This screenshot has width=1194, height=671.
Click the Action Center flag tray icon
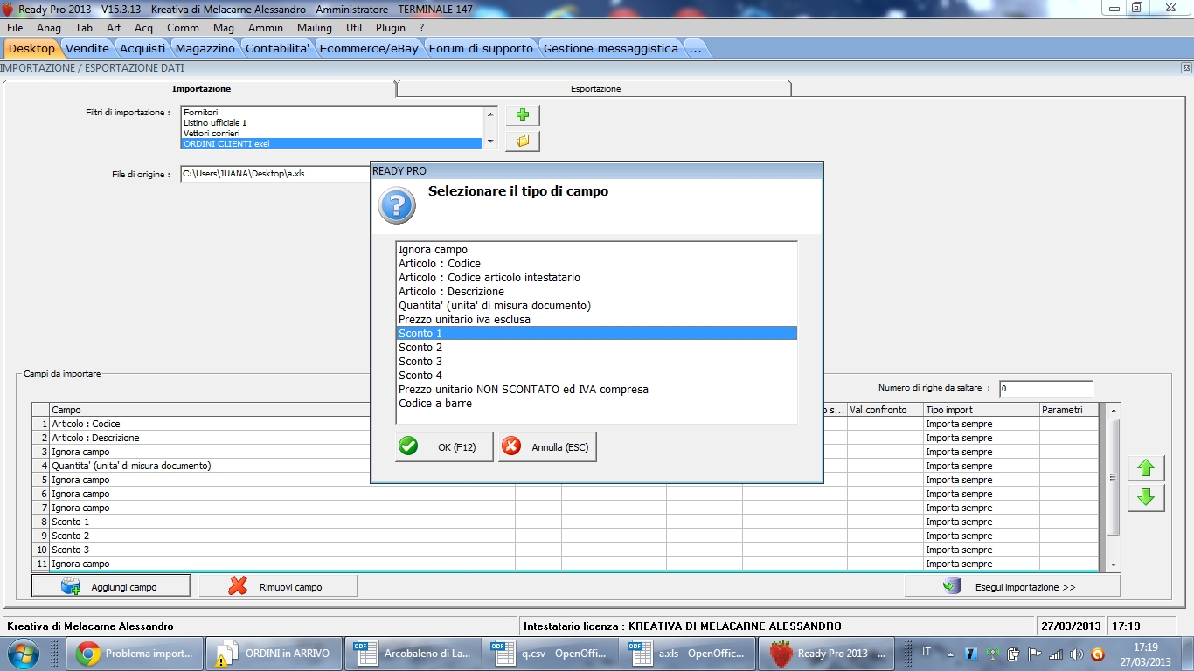click(x=1034, y=654)
